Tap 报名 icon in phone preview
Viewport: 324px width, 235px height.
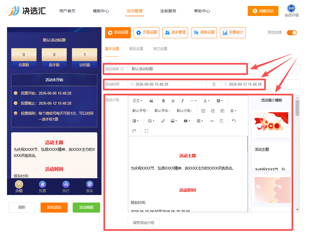pos(89,187)
